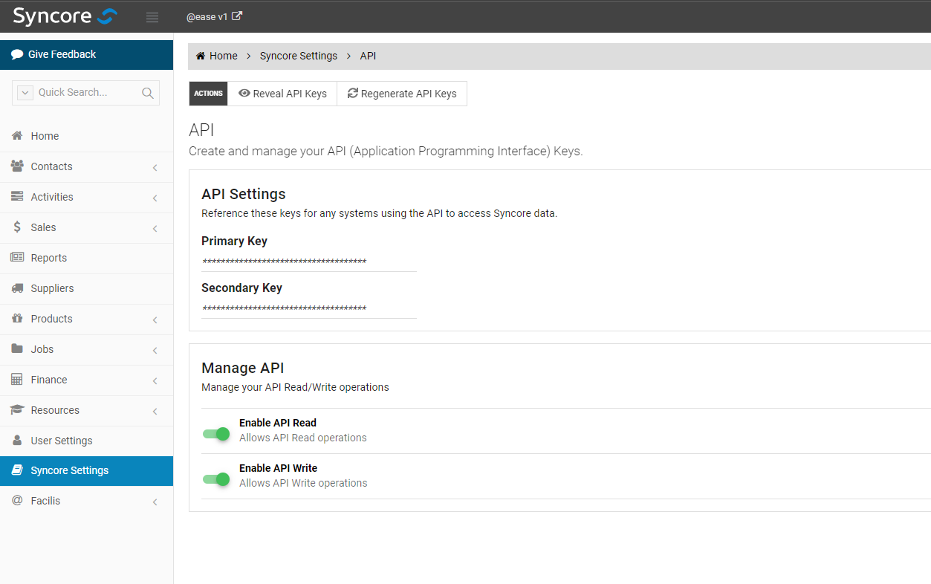Expand the Facilis menu chevron
This screenshot has height=584, width=931.
pyautogui.click(x=155, y=502)
